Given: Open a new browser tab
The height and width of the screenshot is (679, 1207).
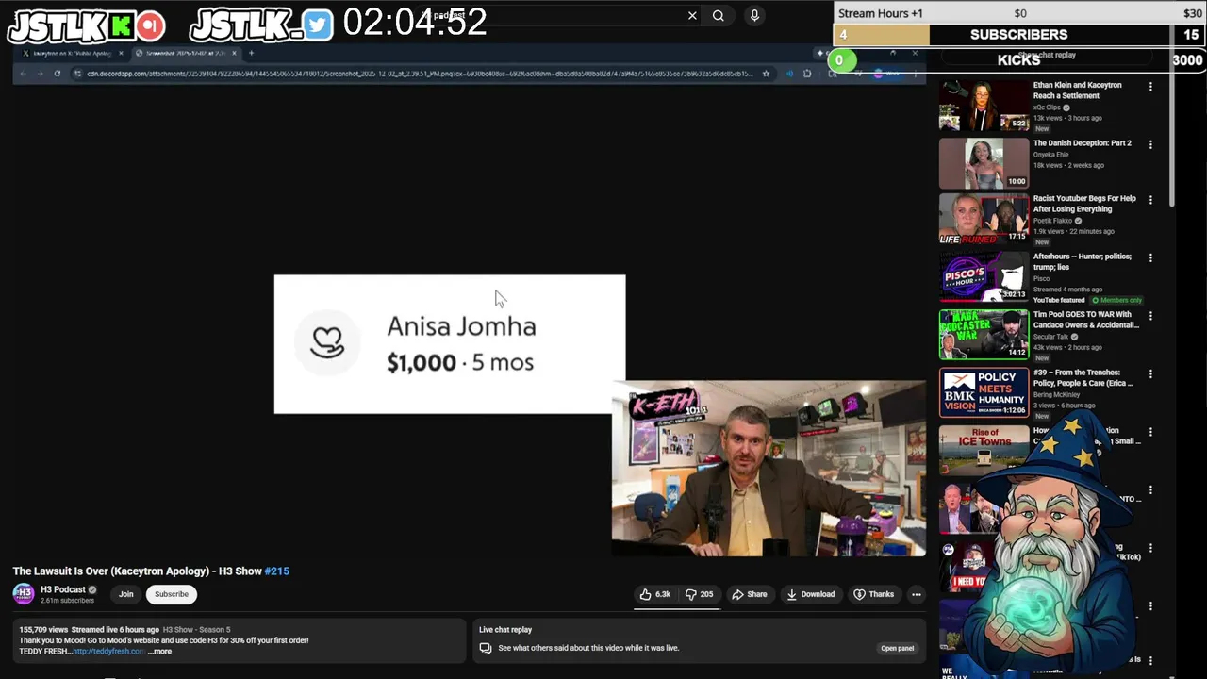Looking at the screenshot, I should (251, 53).
